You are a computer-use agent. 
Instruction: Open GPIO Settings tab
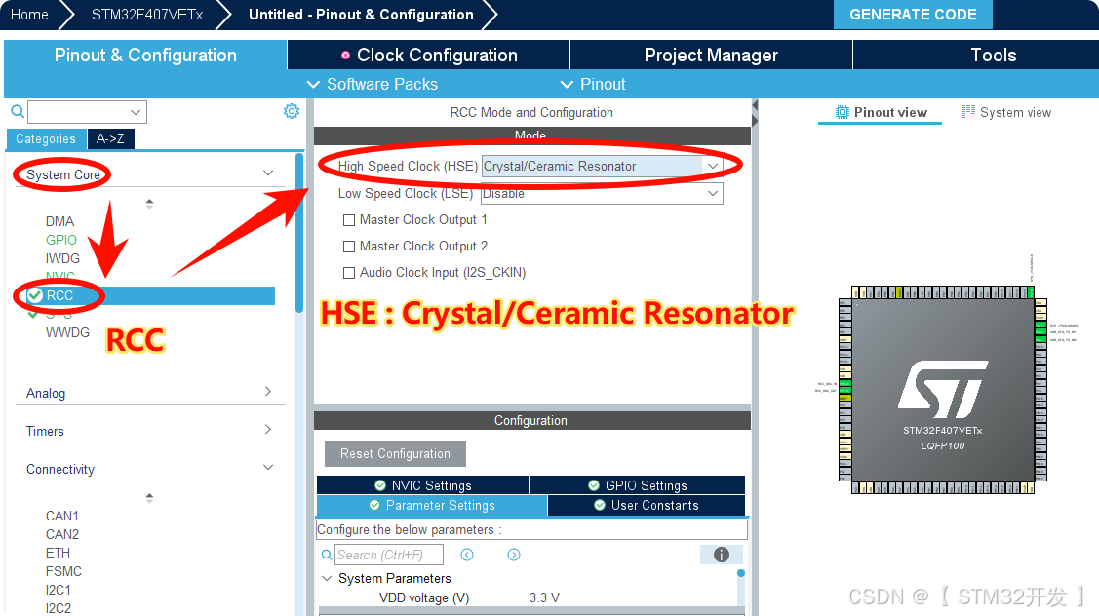coord(637,485)
